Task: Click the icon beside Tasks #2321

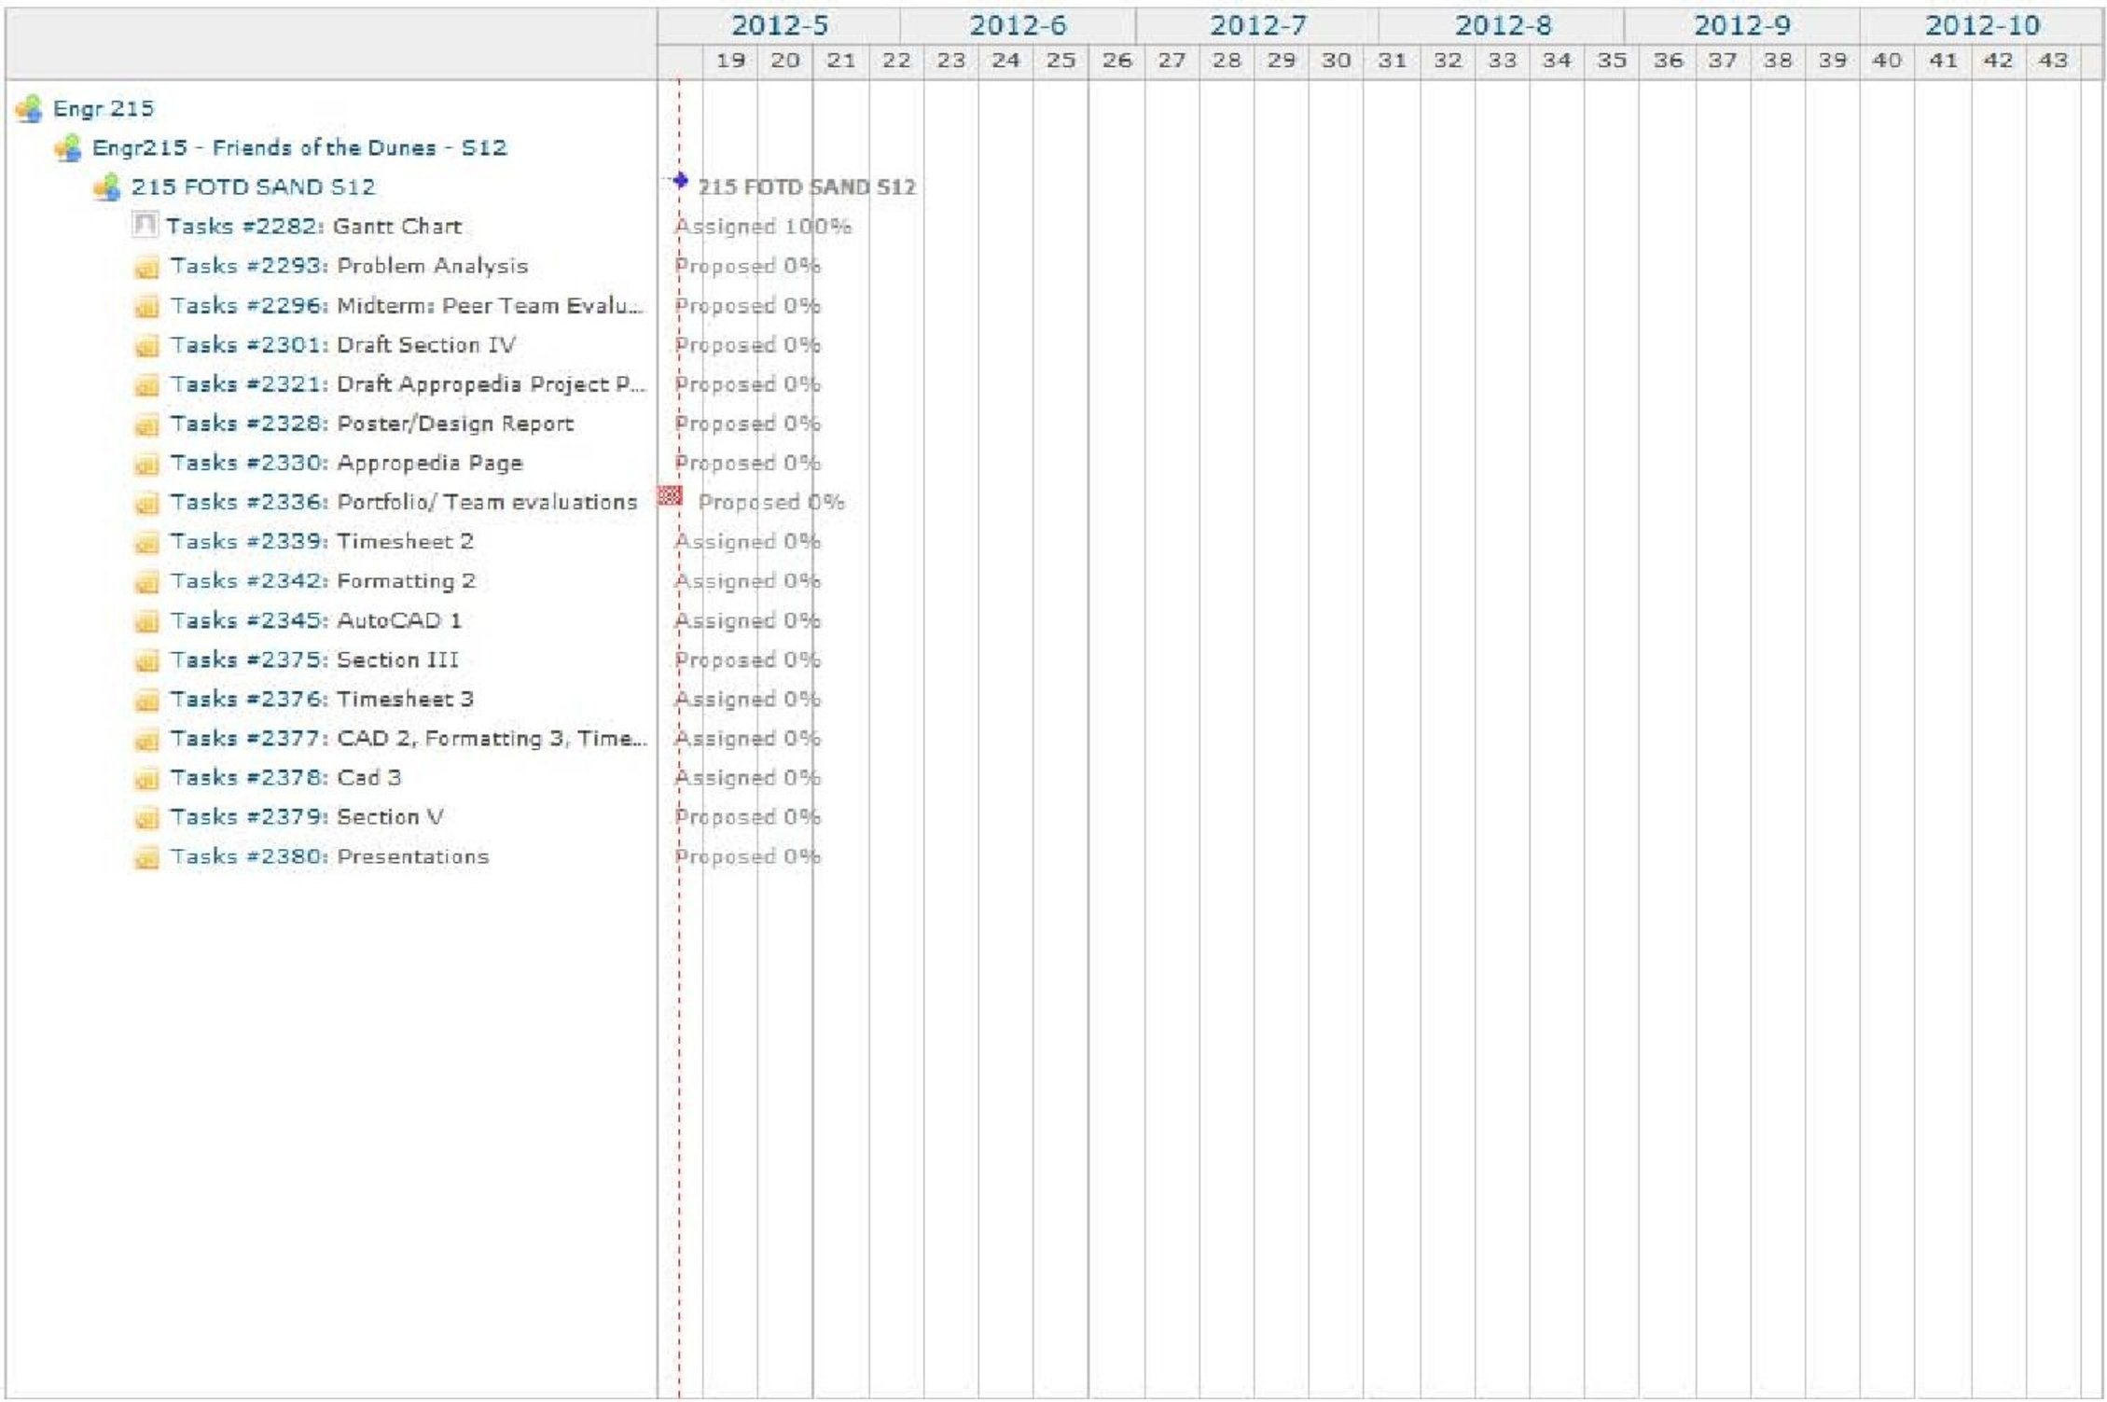Action: [146, 385]
